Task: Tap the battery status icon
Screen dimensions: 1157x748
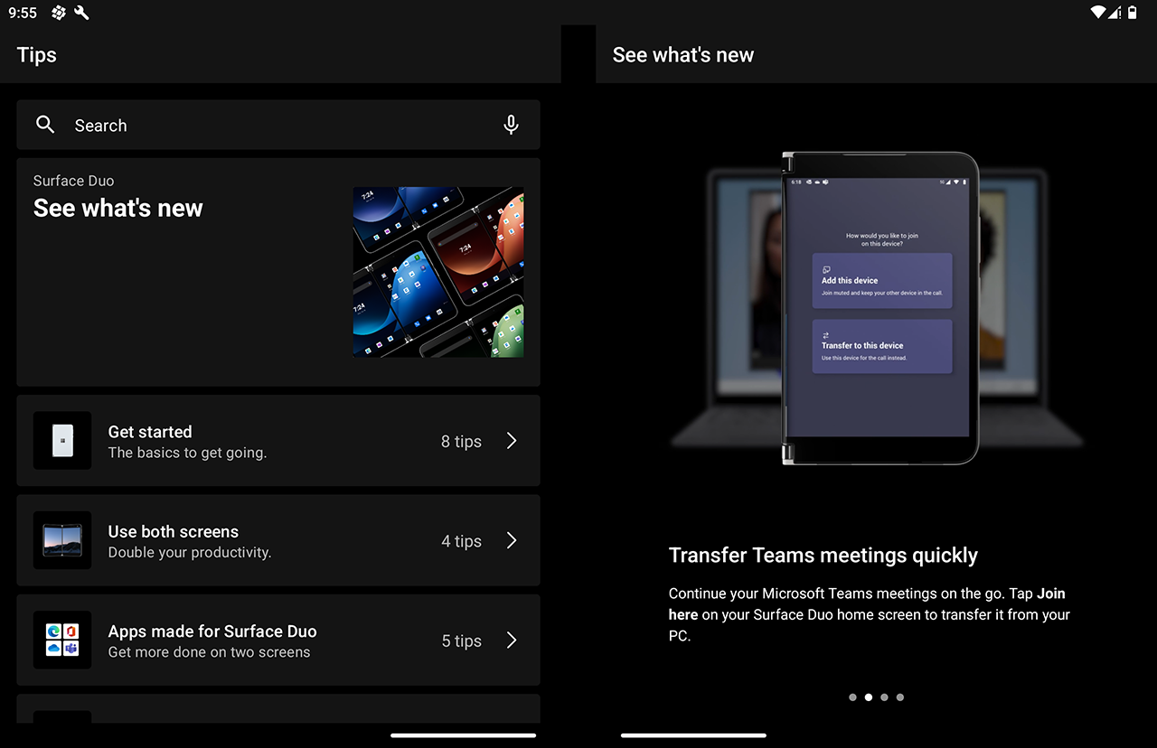Action: [x=1133, y=13]
